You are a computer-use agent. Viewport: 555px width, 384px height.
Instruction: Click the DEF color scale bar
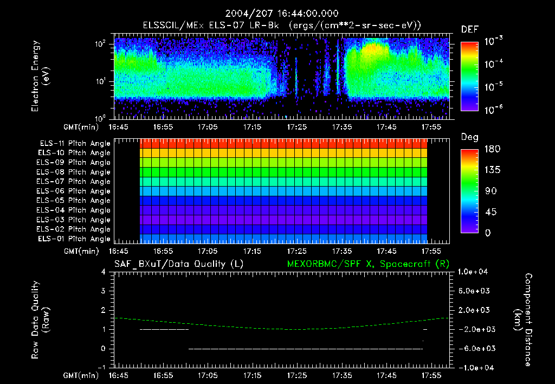469,76
